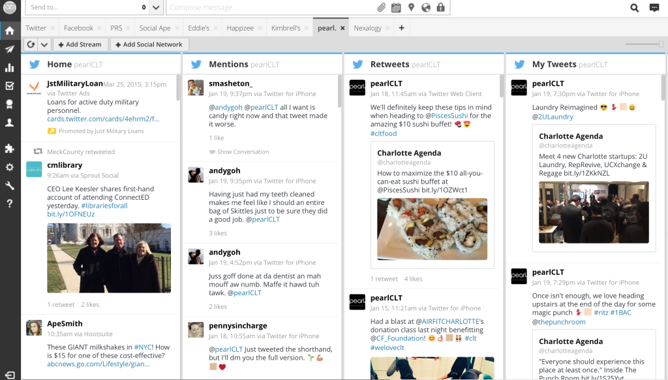
Task: Click the Home stream scrollbar
Action: 178,88
